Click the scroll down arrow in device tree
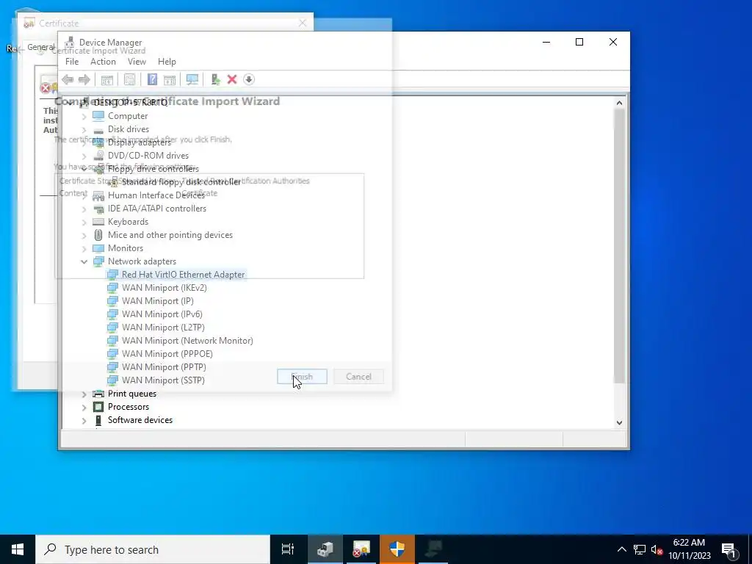 [619, 422]
